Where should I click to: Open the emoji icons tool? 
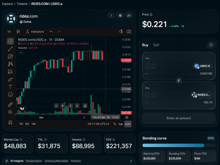point(10,95)
